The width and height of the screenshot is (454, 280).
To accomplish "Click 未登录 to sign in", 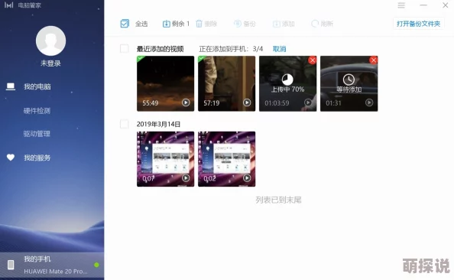I will pyautogui.click(x=50, y=63).
